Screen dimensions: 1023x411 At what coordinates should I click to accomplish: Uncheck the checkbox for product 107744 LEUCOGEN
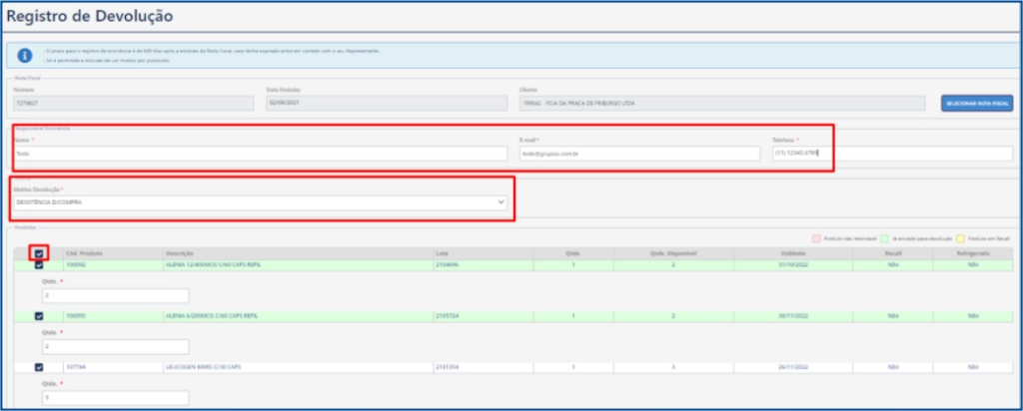coord(39,367)
